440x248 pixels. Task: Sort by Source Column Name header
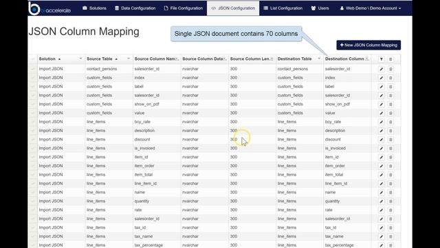(x=155, y=59)
